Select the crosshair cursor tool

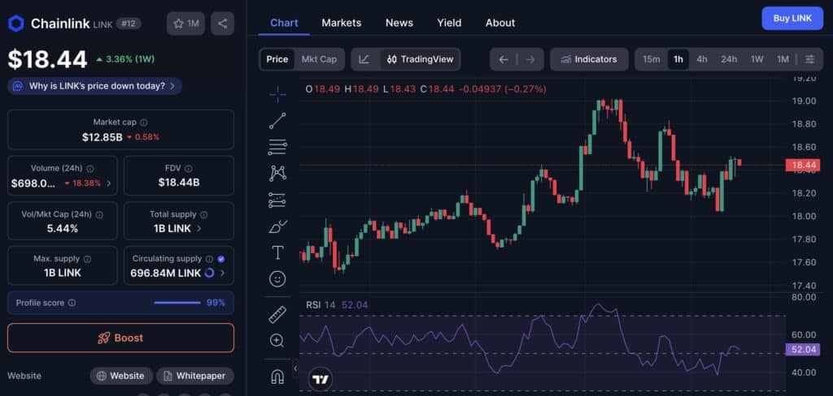click(x=277, y=96)
